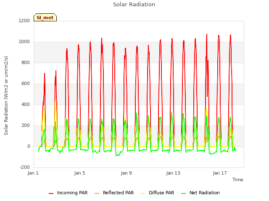Toggle the Reflected PAR legend entry

[114, 193]
